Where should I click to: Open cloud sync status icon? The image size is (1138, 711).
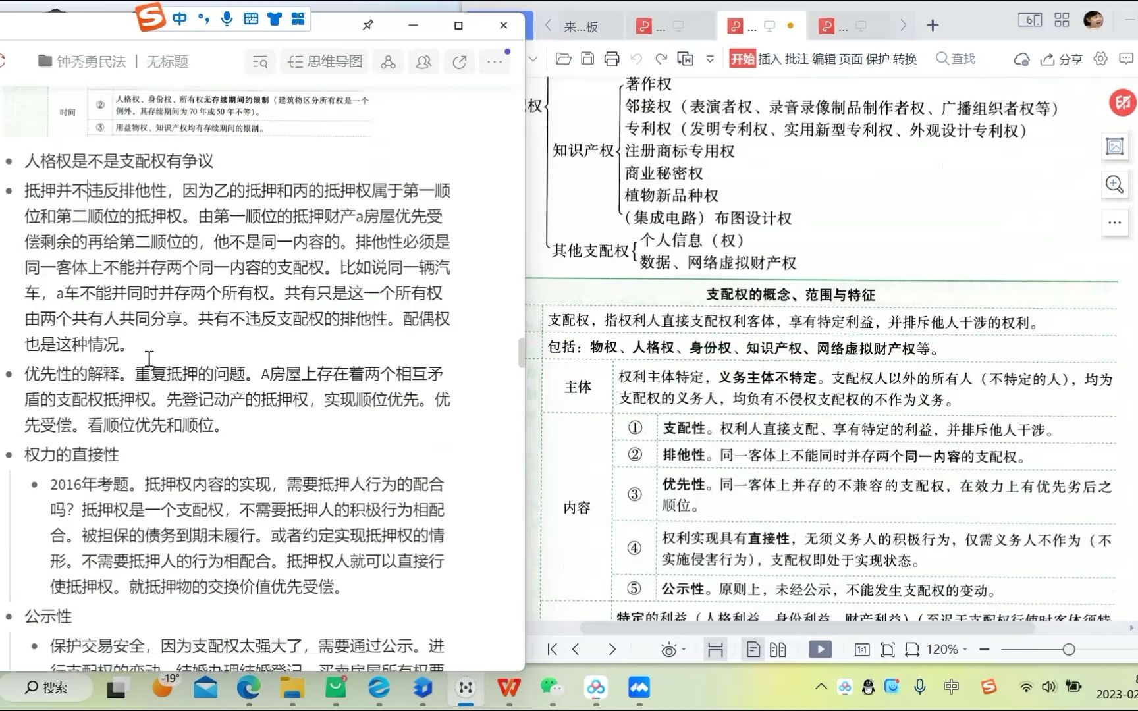pyautogui.click(x=1021, y=59)
